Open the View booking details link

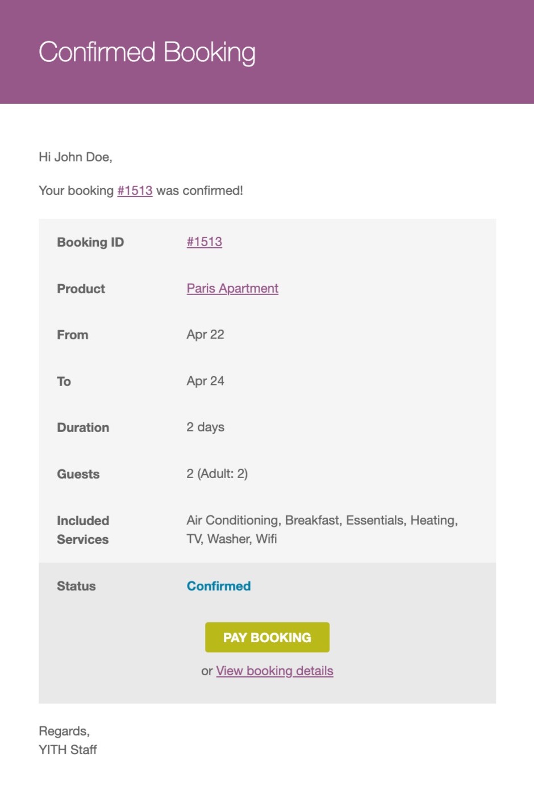pos(274,671)
